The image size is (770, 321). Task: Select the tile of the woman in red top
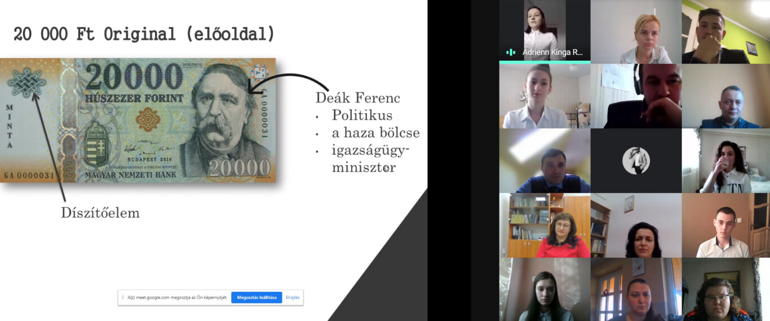(x=544, y=225)
